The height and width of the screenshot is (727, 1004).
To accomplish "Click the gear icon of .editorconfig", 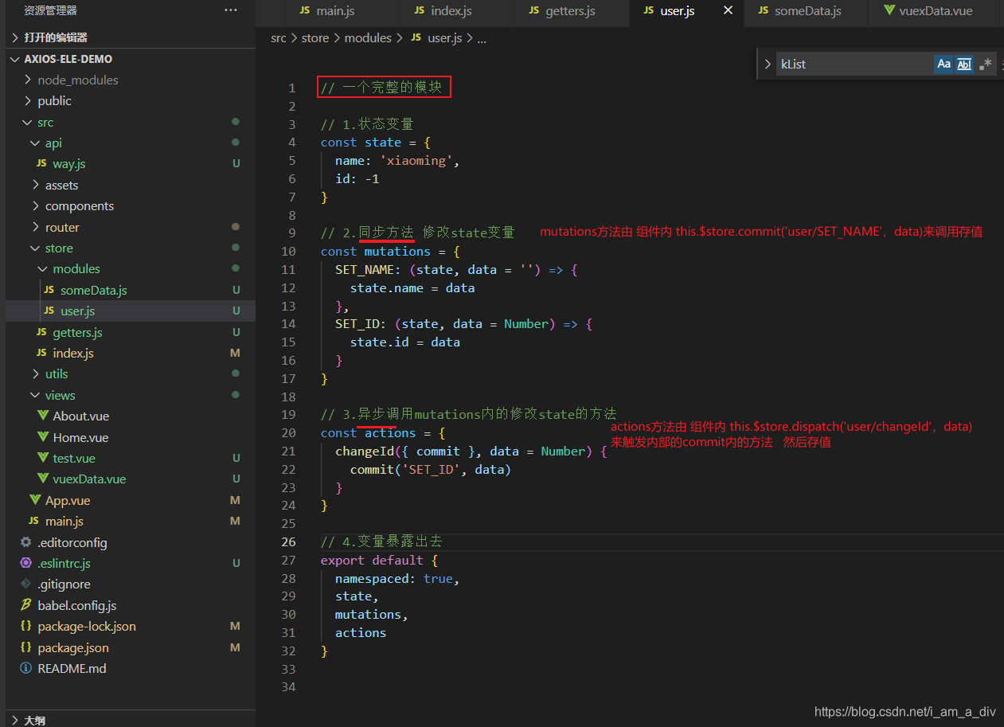I will (25, 542).
